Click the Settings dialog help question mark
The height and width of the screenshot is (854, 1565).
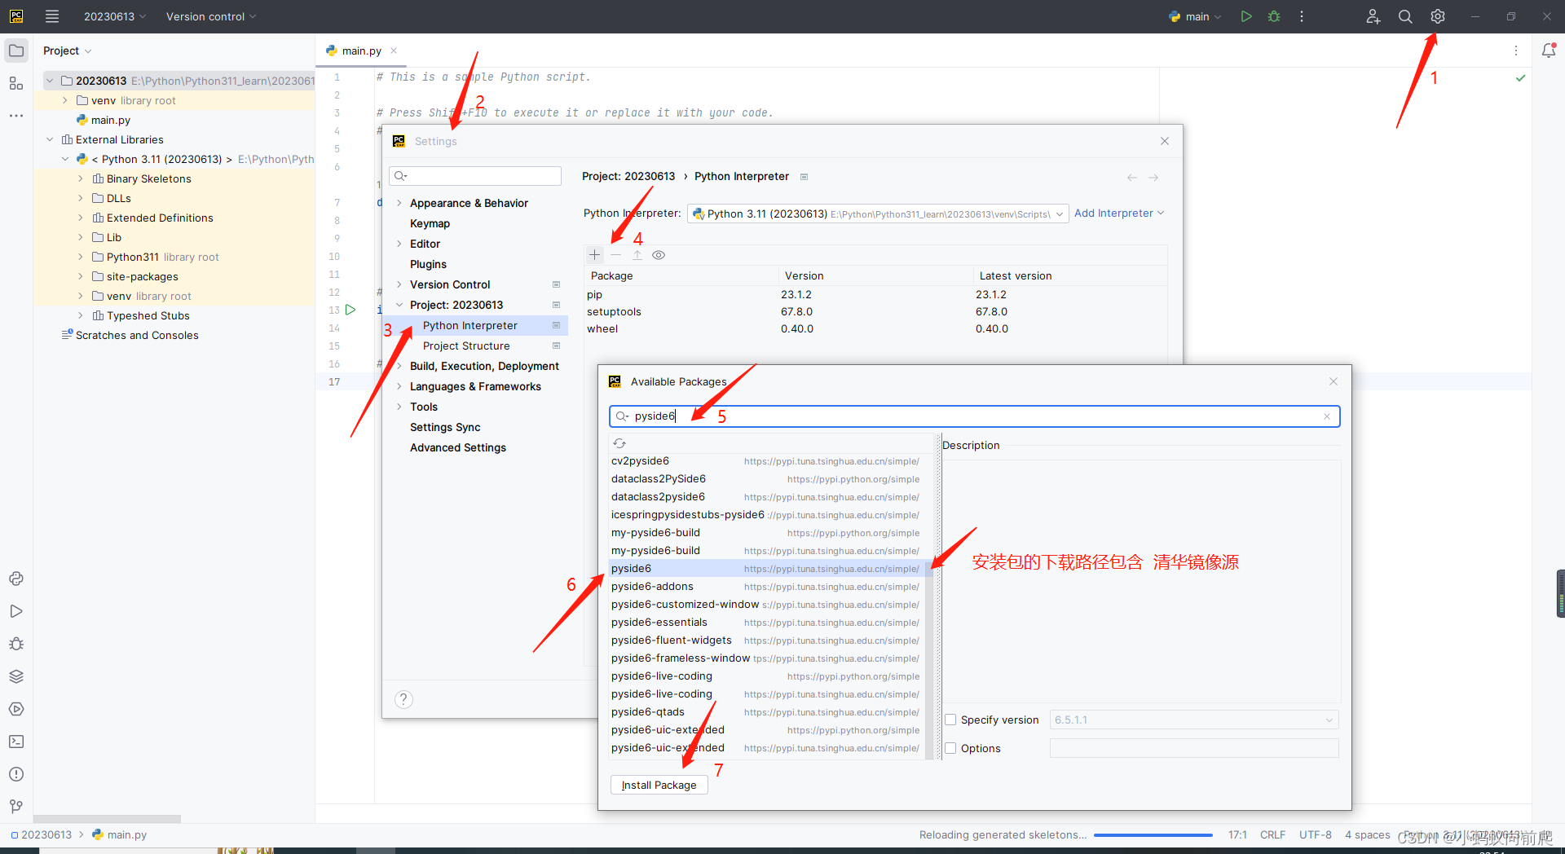tap(403, 699)
